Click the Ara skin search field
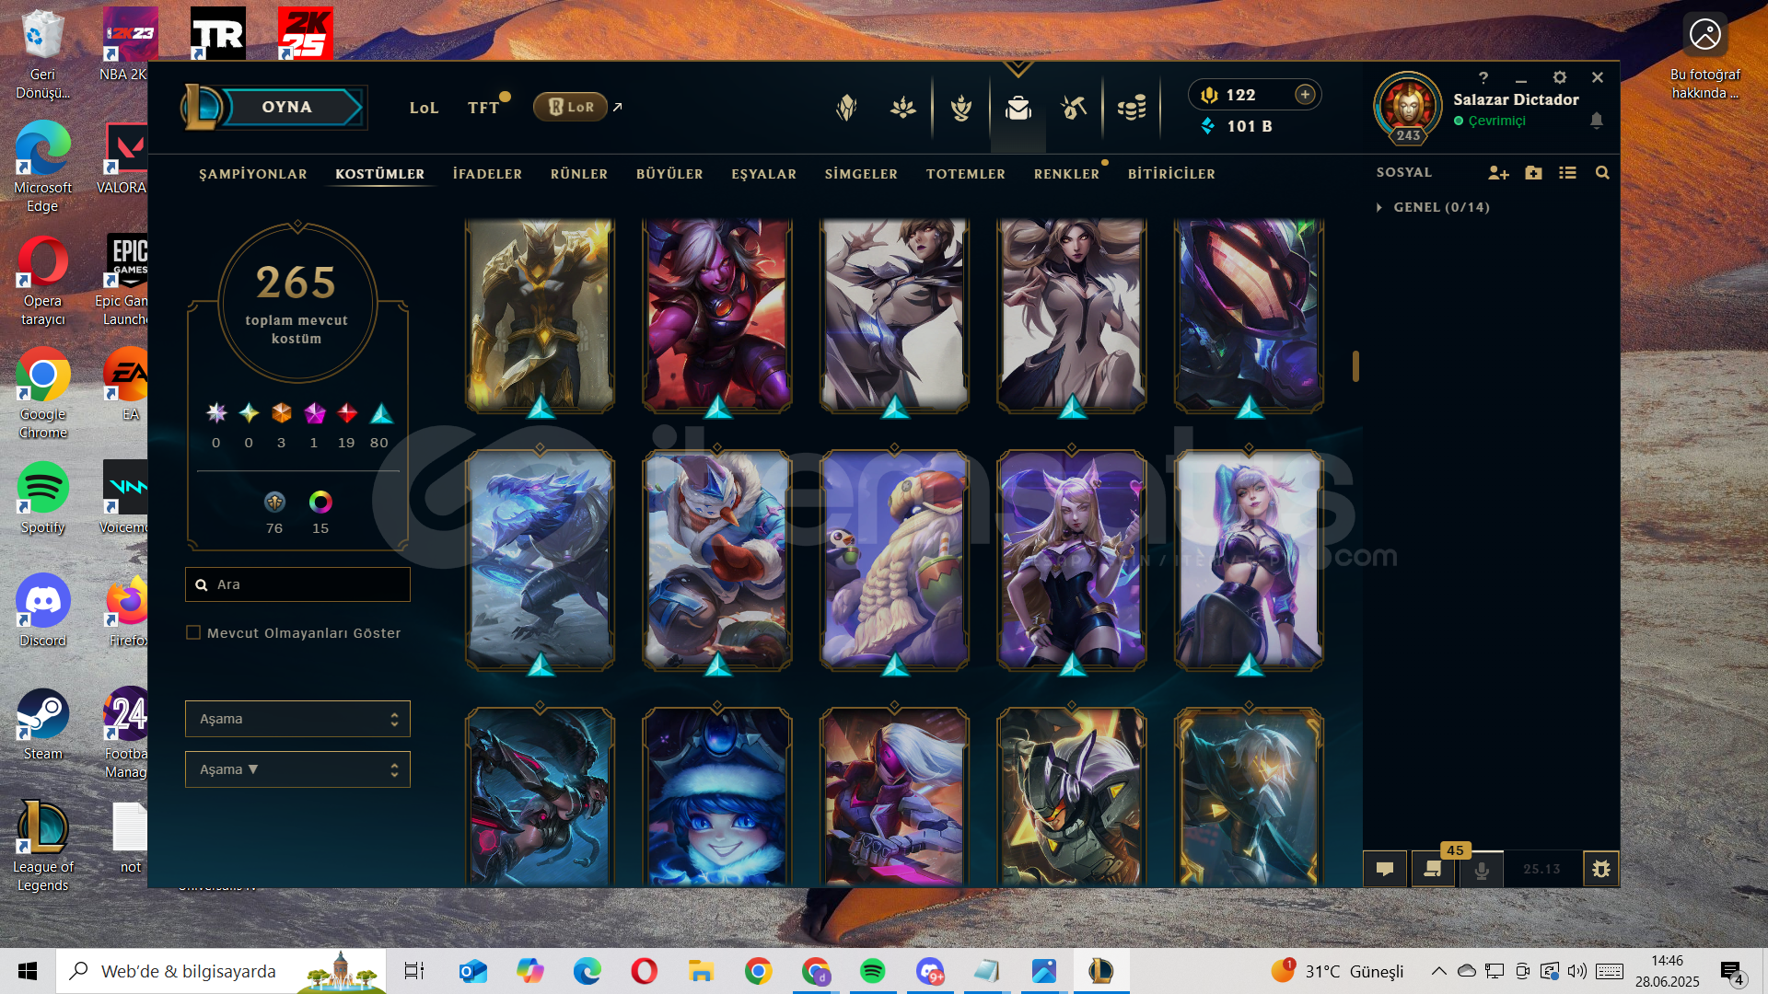The height and width of the screenshot is (994, 1768). pyautogui.click(x=297, y=584)
